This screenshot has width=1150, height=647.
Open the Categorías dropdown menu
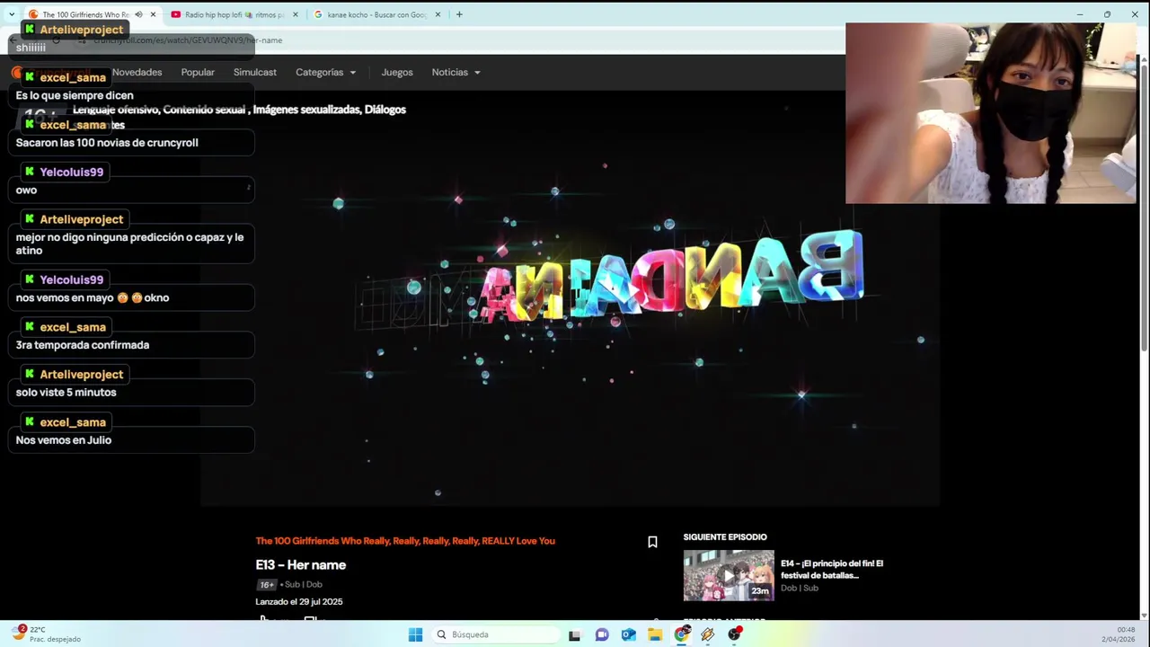(x=325, y=72)
